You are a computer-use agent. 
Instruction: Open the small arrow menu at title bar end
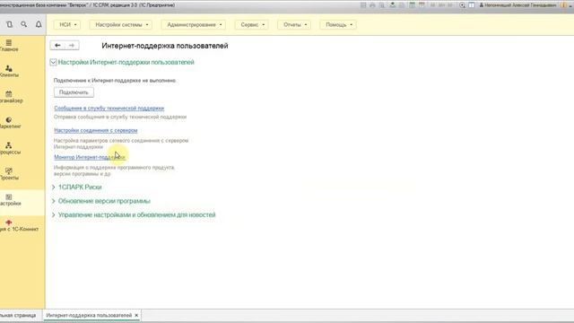(x=571, y=6)
